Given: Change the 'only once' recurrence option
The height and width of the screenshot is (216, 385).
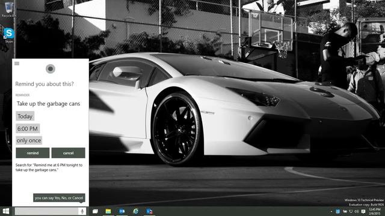Looking at the screenshot, I should 29,140.
